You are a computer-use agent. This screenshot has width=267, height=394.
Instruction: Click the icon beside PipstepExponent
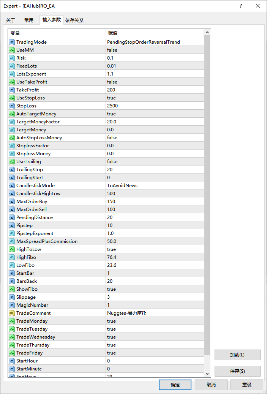[12, 233]
